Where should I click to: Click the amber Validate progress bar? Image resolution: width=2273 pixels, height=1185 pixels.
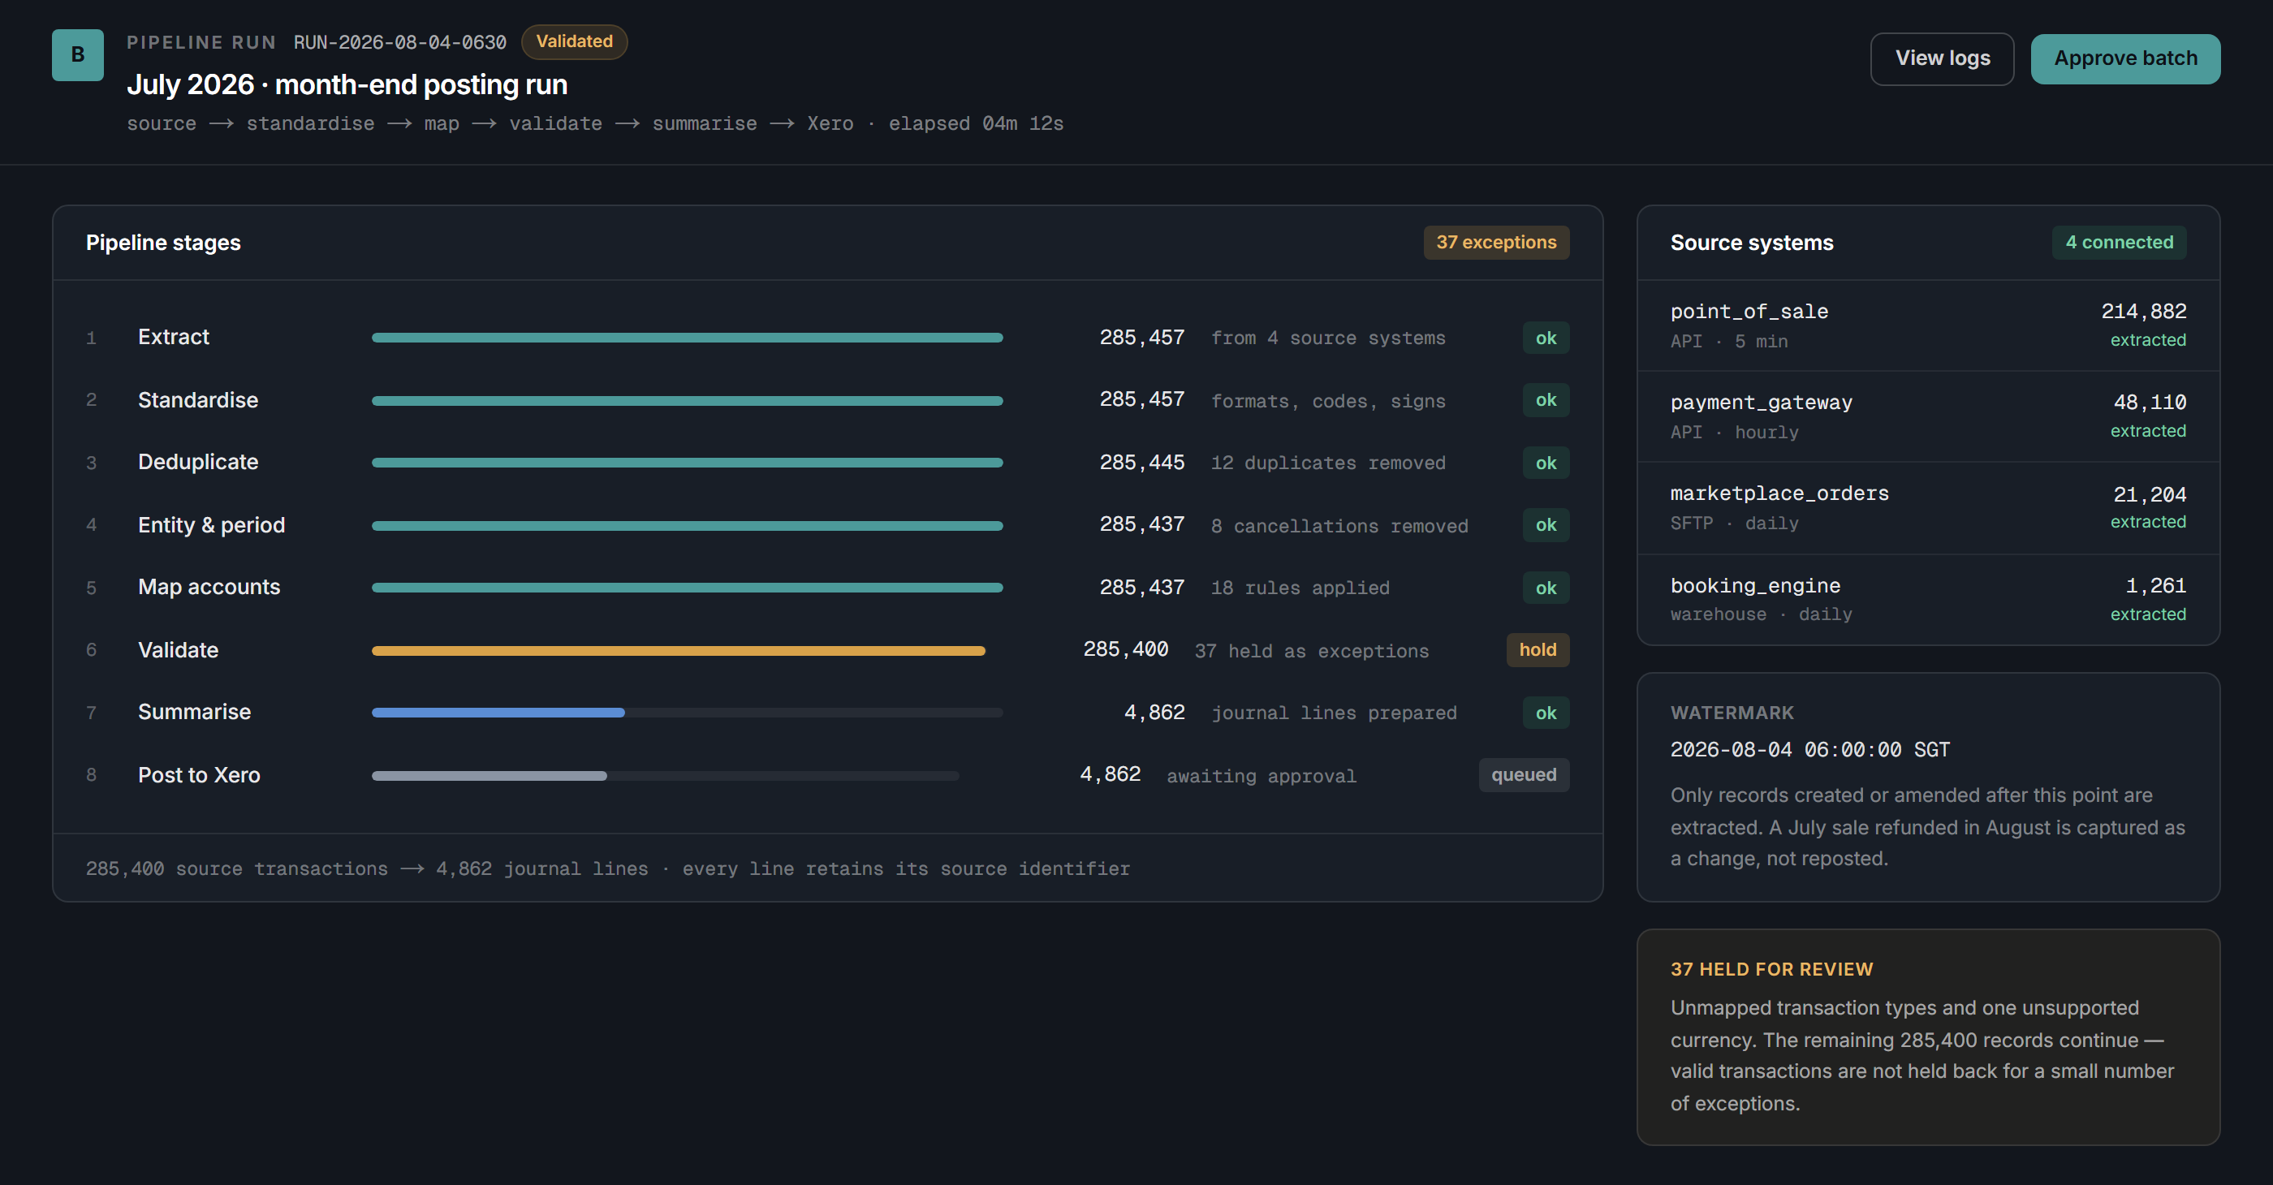(679, 650)
